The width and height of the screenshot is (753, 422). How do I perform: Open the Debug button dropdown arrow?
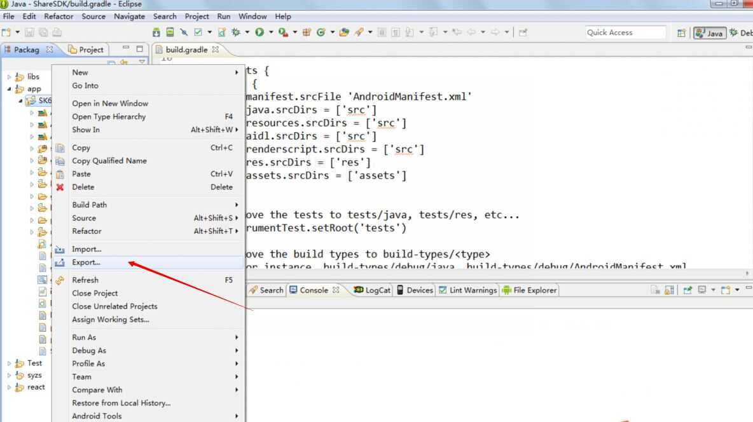coord(247,32)
